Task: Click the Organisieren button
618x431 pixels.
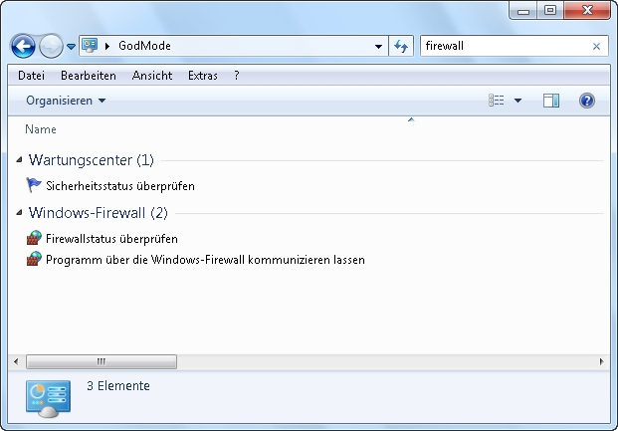Action: (x=66, y=101)
